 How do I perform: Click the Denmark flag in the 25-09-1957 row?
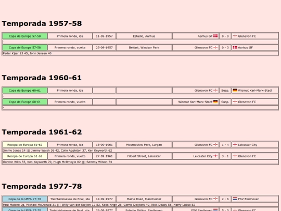(x=235, y=47)
